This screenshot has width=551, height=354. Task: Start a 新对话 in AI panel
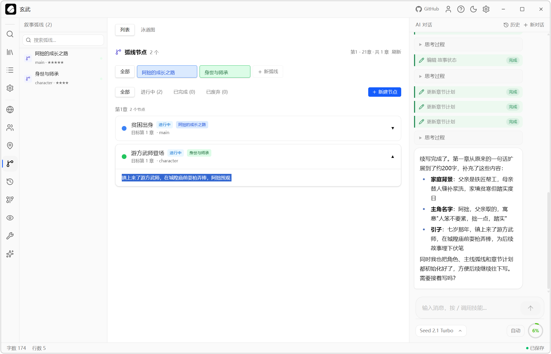pos(534,25)
